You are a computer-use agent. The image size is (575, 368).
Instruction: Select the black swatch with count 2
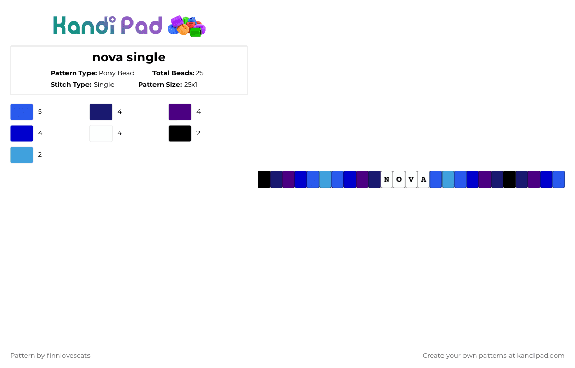[180, 133]
